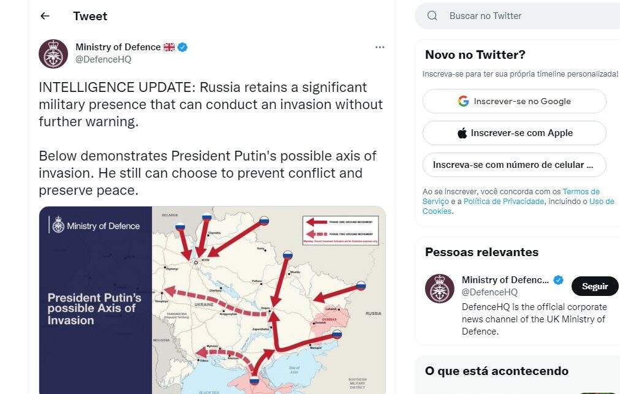Click the verified badge beside Ministry of Defence
The width and height of the screenshot is (620, 394).
(x=183, y=47)
